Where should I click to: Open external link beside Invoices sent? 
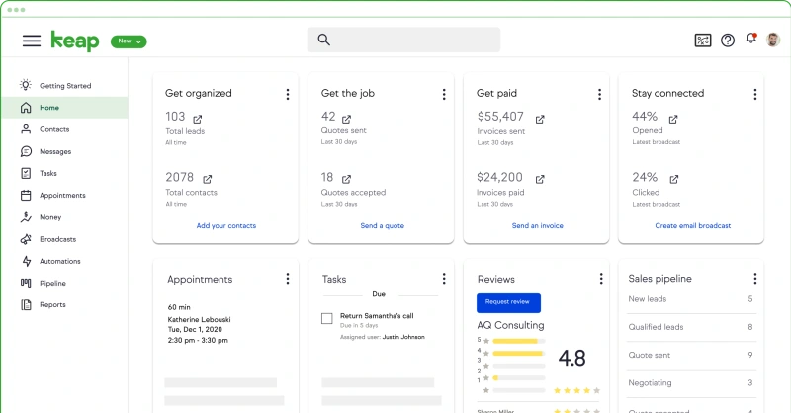541,119
